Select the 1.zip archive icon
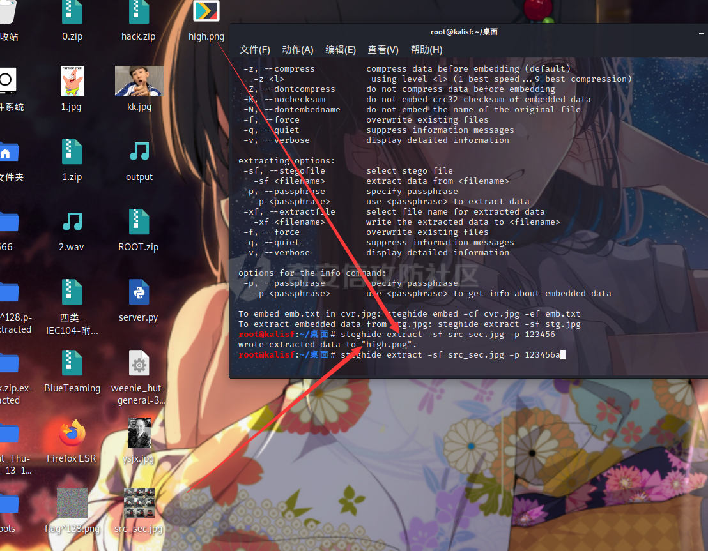This screenshot has width=708, height=551. pyautogui.click(x=72, y=151)
